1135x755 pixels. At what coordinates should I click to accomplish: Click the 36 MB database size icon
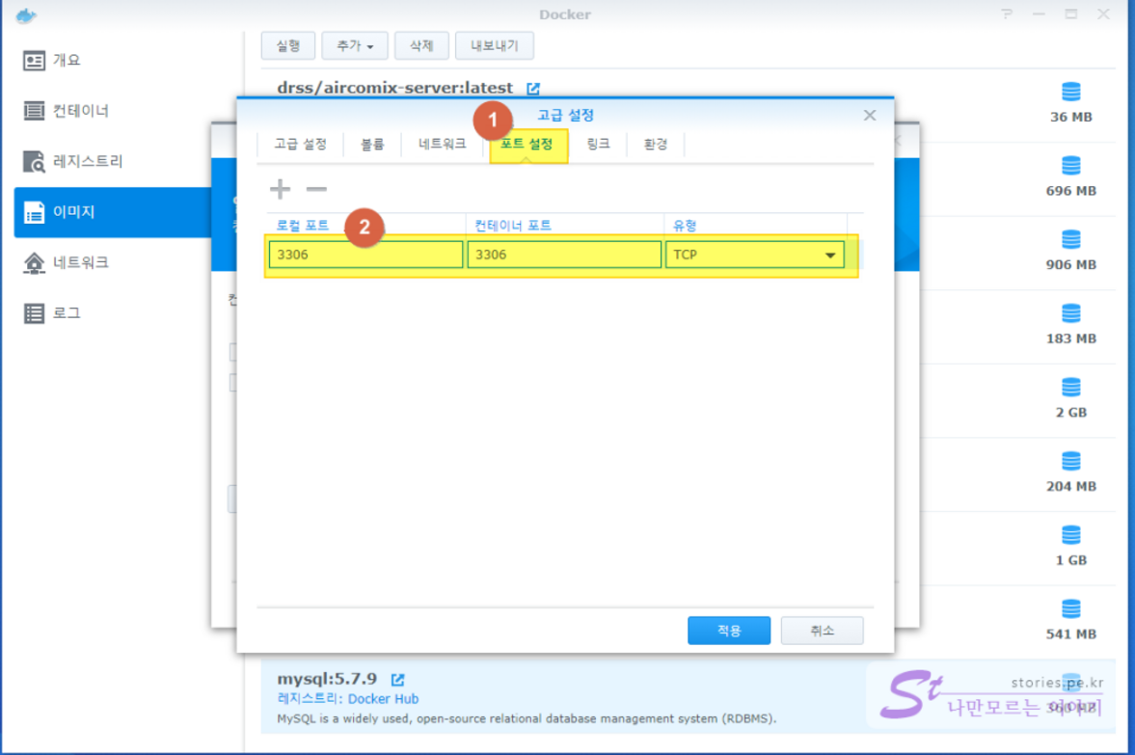[1070, 93]
